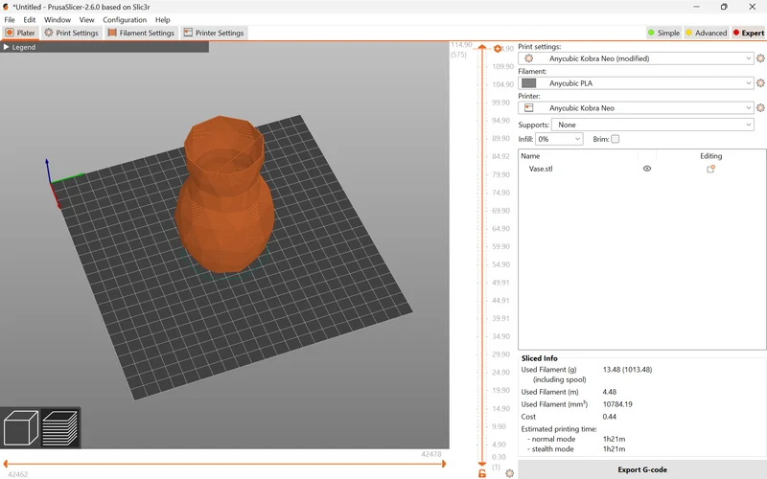Click Used Filament (m) value 4.48
The width and height of the screenshot is (767, 479).
pos(610,392)
